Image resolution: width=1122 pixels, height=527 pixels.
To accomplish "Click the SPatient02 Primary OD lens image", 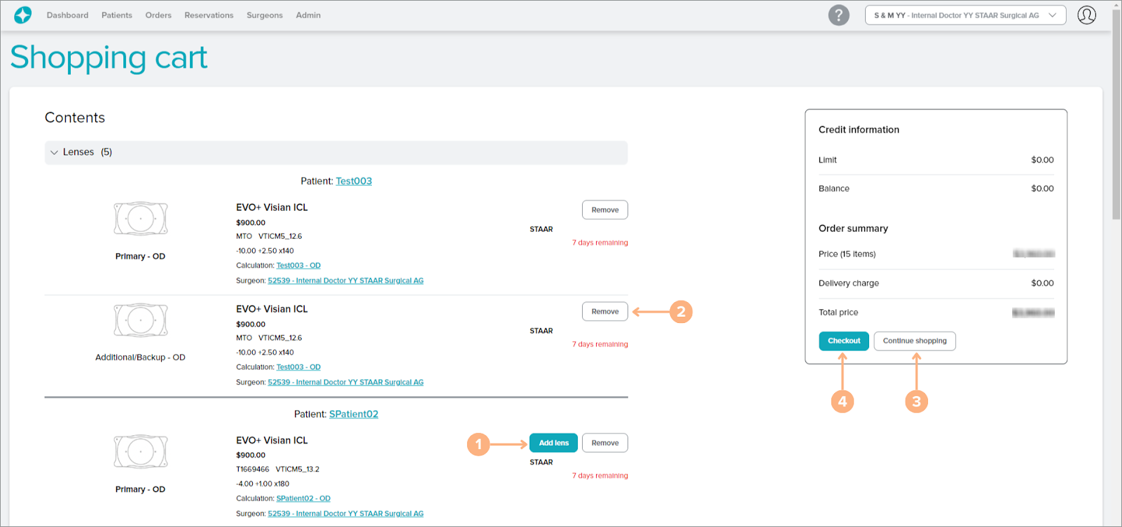I will point(141,452).
